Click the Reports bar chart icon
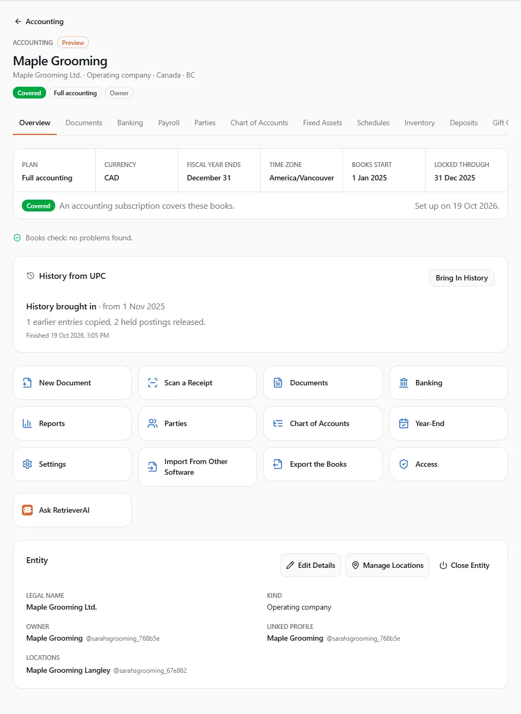The height and width of the screenshot is (714, 521). coord(27,423)
